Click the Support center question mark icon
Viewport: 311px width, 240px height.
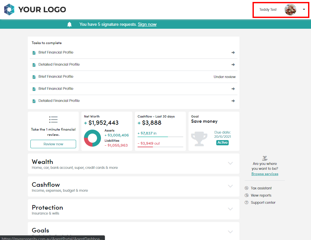[246, 202]
